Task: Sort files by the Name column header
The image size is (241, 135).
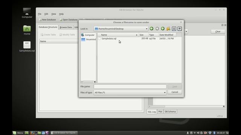Action: point(118,35)
